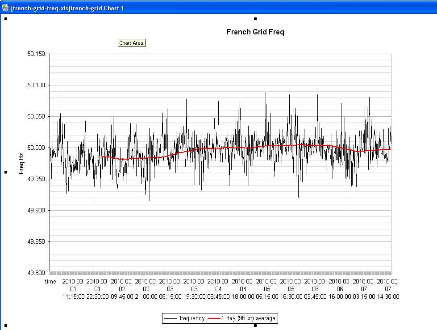This screenshot has height=330, width=437.
Task: Select the 50.150 value axis label
Action: coord(36,54)
